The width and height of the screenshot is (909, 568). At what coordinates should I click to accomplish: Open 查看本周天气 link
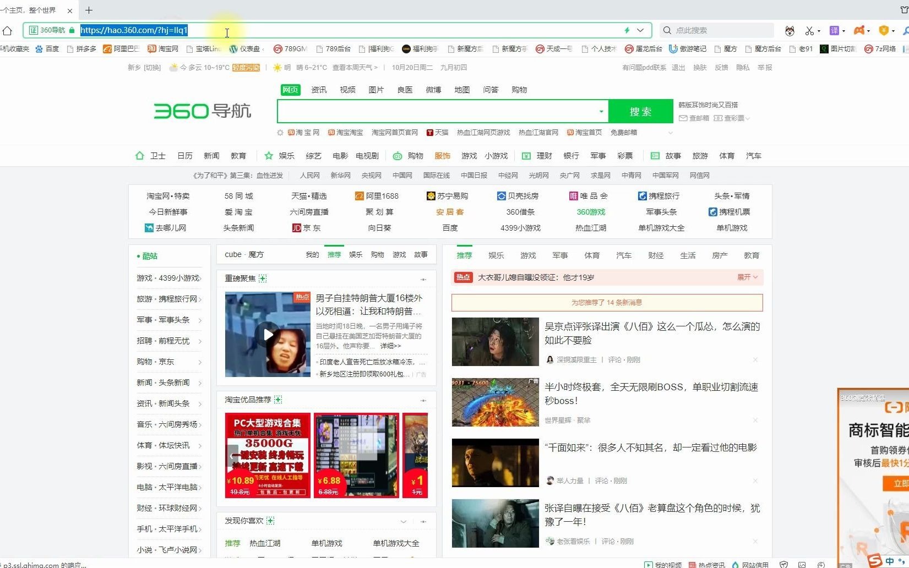(355, 68)
